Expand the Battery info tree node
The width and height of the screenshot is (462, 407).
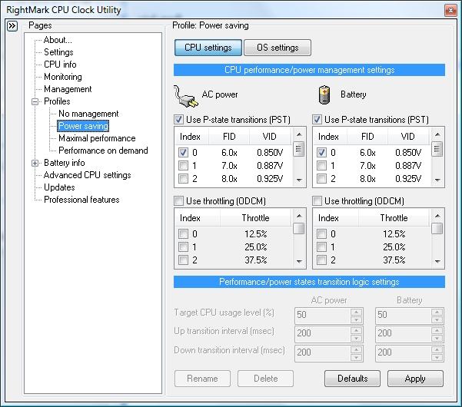(35, 163)
